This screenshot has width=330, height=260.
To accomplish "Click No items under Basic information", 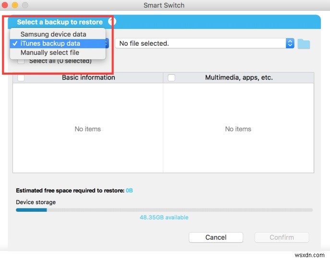I will tap(88, 129).
